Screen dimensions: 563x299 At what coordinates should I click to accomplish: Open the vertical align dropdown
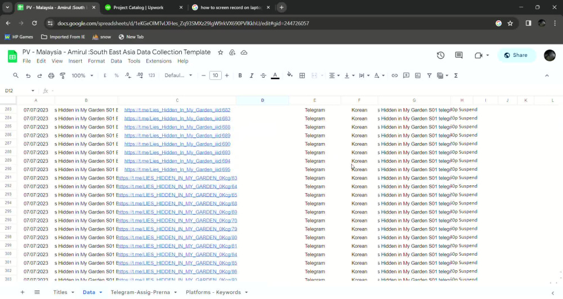pos(349,75)
